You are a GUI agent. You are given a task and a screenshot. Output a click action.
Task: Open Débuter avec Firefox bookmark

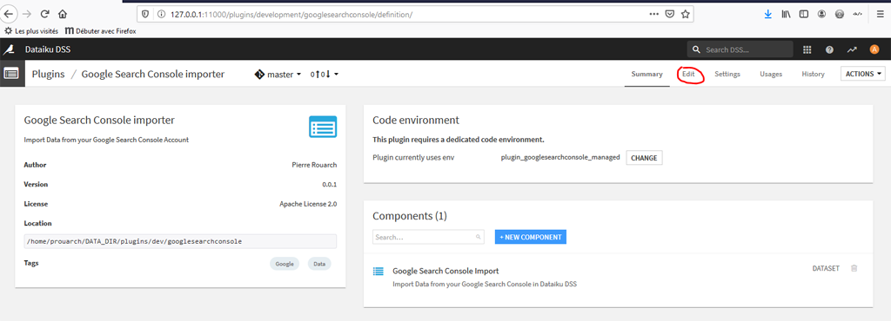(101, 30)
